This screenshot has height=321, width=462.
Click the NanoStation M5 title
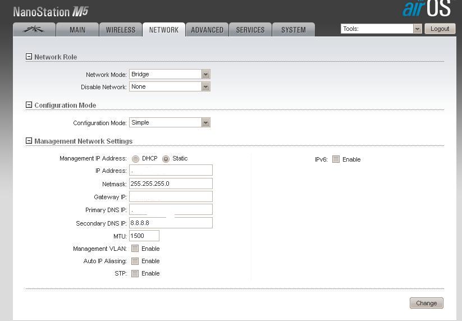51,12
